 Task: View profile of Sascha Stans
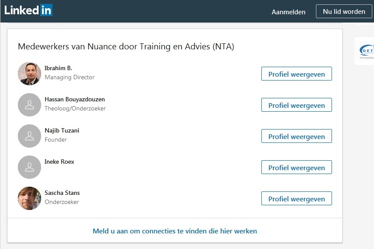(296, 198)
